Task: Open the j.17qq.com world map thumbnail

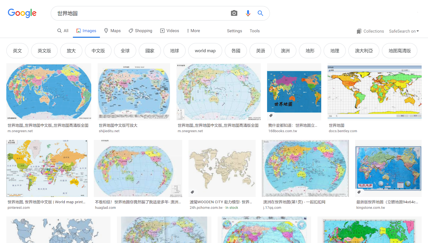Action: tap(305, 168)
